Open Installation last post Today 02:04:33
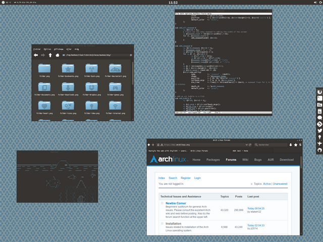This screenshot has width=323, height=242. 256,225
